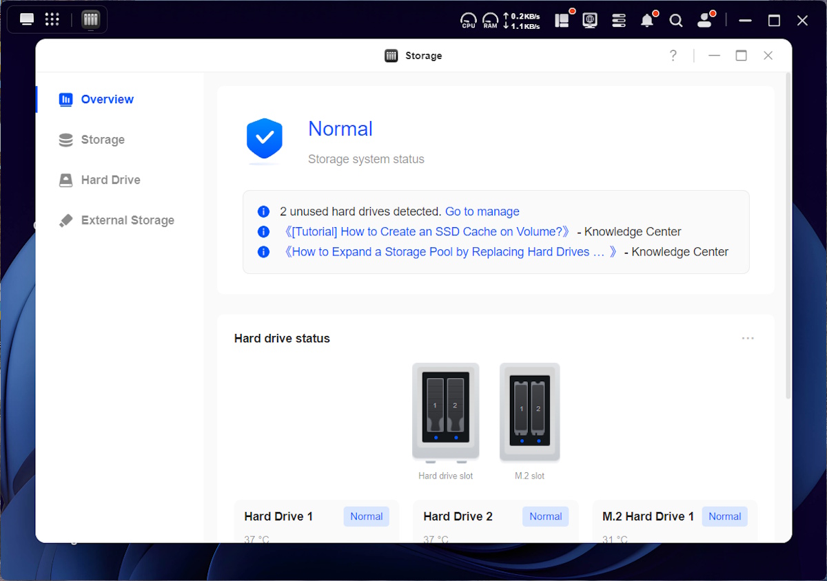Viewport: 827px width, 581px height.
Task: Click the search magnifier in top bar
Action: tap(676, 21)
